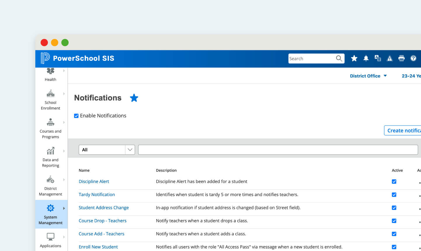
Task: Expand the District Office school selector
Action: tap(368, 76)
